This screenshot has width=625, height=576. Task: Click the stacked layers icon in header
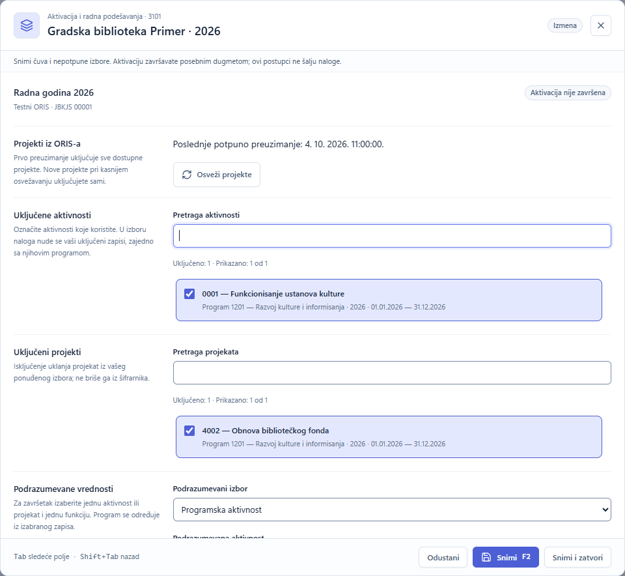27,25
